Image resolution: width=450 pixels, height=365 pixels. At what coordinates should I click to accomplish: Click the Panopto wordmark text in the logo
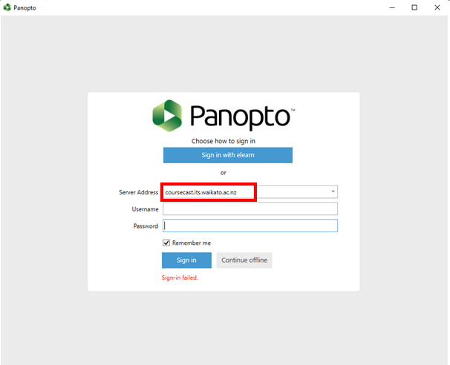pos(240,117)
